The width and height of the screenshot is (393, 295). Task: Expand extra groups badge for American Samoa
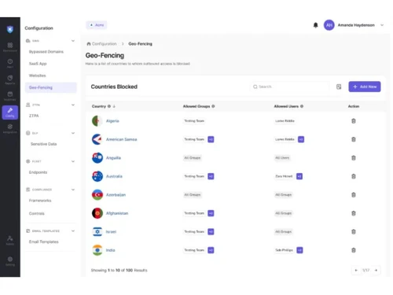[x=211, y=139]
